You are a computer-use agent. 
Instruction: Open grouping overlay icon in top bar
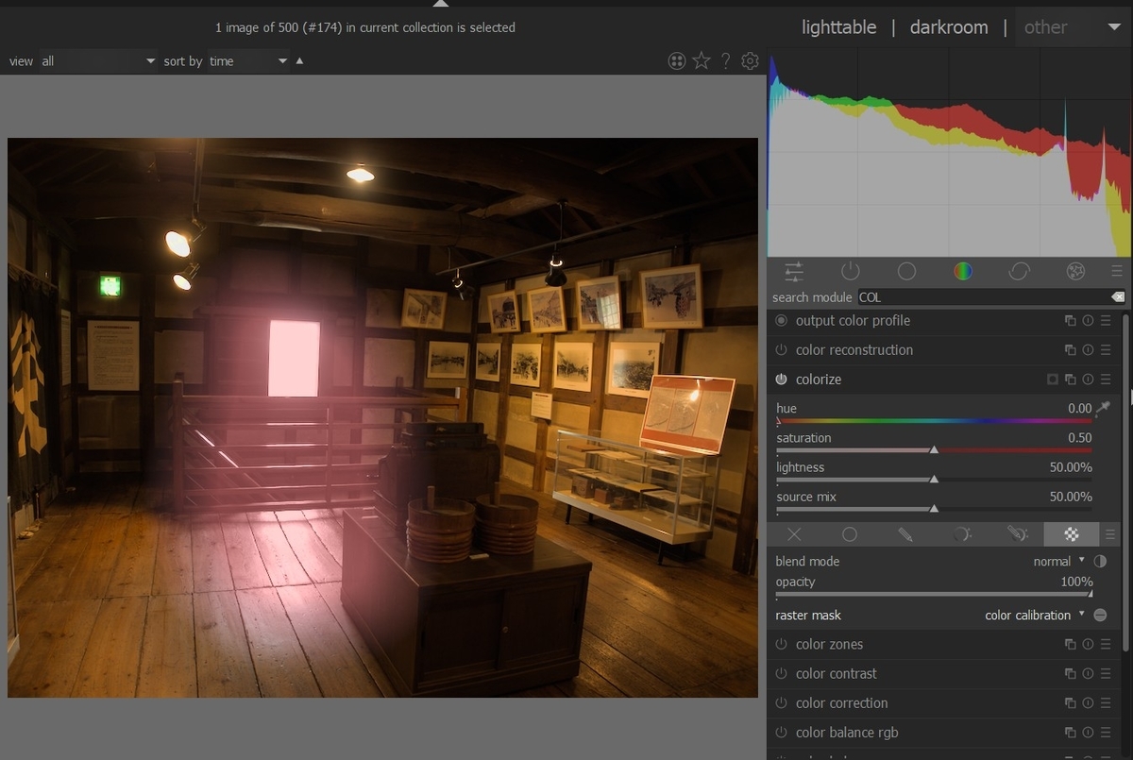pos(677,61)
